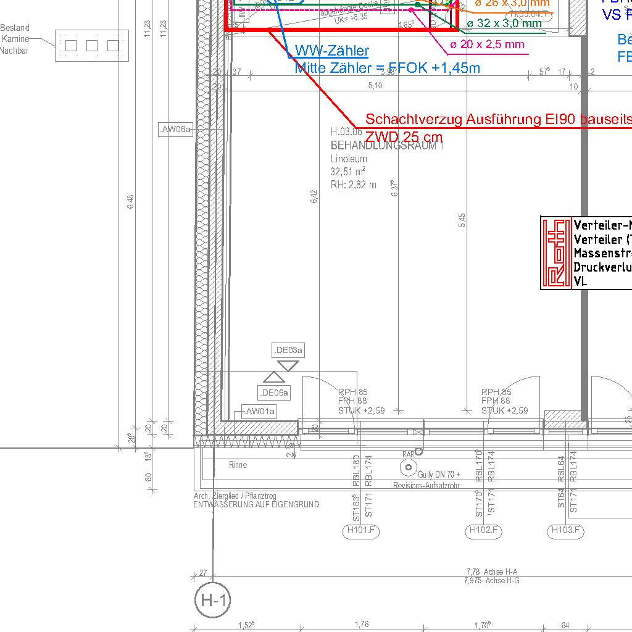Select the magenta ø 20 x 2,5 mm label
The width and height of the screenshot is (632, 632).
[486, 44]
